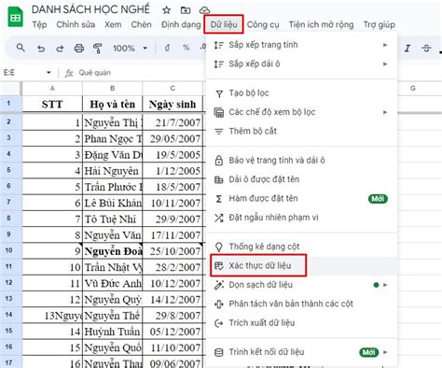Choose Thống kê dạng cột entry
Viewport: 442px width, 368px height.
coord(301,247)
